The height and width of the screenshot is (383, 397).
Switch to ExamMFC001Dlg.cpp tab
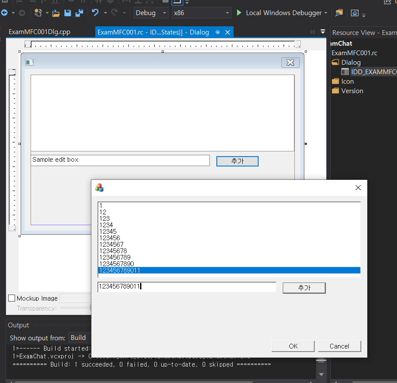point(40,32)
